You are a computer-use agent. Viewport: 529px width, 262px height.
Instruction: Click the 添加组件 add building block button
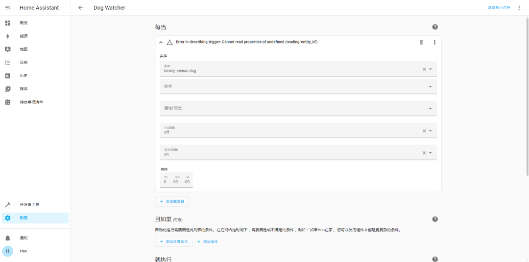click(208, 241)
